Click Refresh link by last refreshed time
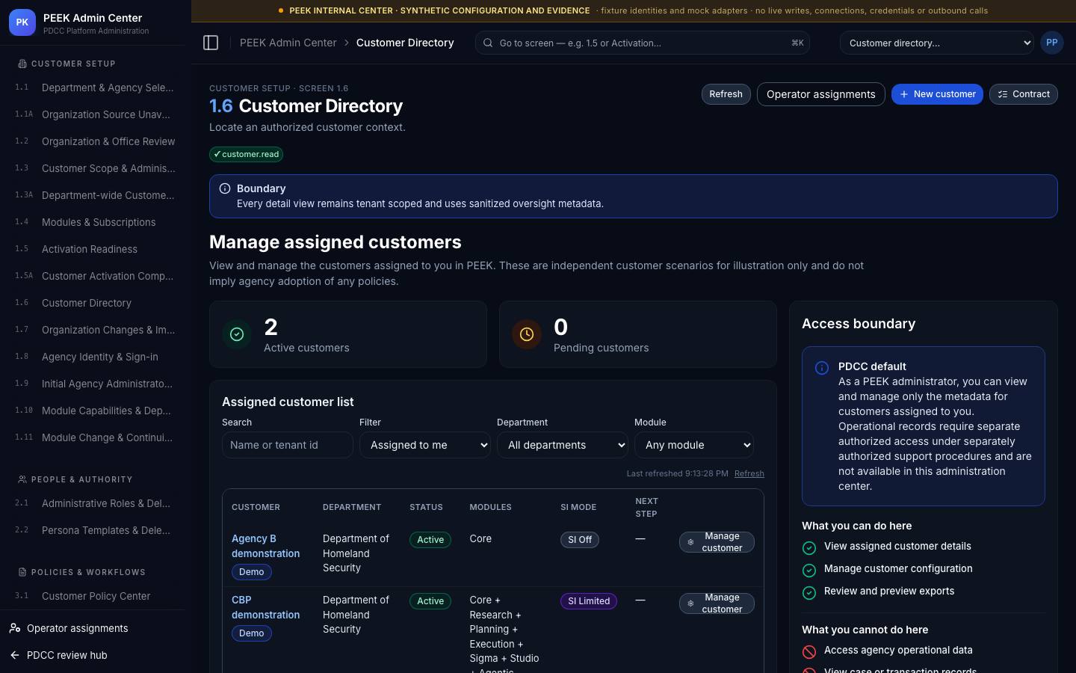The height and width of the screenshot is (673, 1076). coord(749,473)
